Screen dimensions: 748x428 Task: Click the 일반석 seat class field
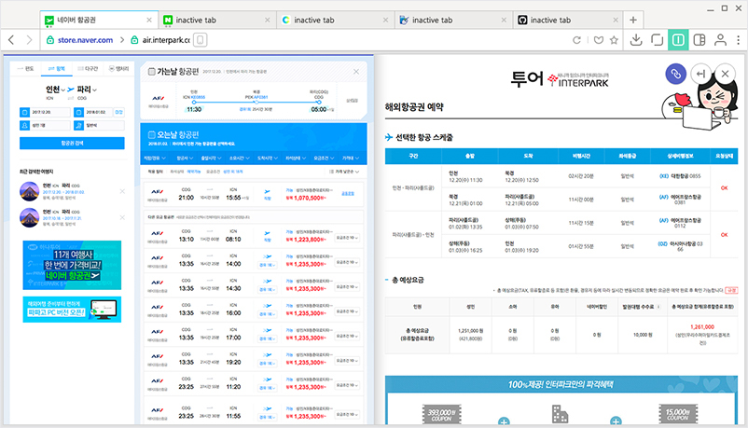click(99, 125)
